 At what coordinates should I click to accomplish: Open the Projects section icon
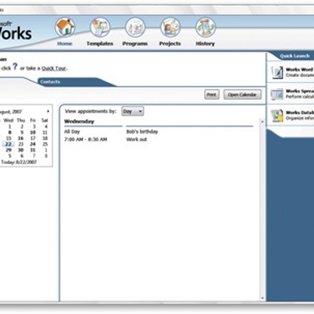(170, 27)
